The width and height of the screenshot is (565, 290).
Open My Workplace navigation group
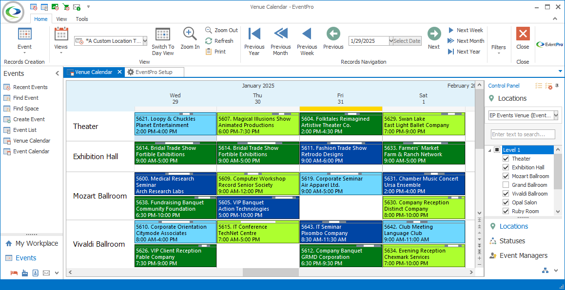(37, 243)
